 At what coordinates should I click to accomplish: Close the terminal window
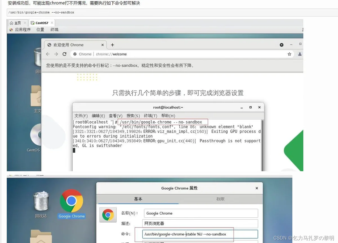pyautogui.click(x=259, y=107)
